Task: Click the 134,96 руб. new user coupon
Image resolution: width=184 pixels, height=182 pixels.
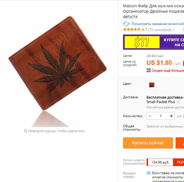Action: [160, 162]
